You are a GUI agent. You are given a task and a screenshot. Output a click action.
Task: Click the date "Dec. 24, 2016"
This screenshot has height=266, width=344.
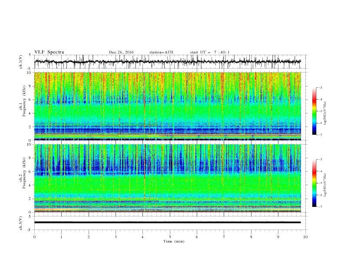click(121, 52)
